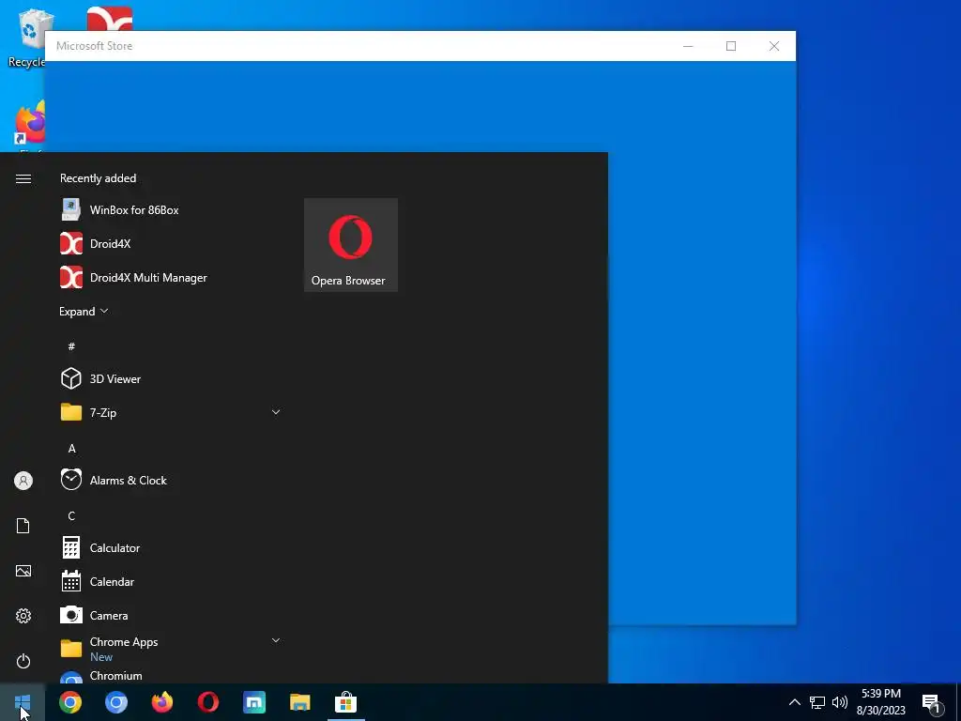This screenshot has height=721, width=961.
Task: Open File Explorer from the taskbar
Action: pyautogui.click(x=300, y=702)
